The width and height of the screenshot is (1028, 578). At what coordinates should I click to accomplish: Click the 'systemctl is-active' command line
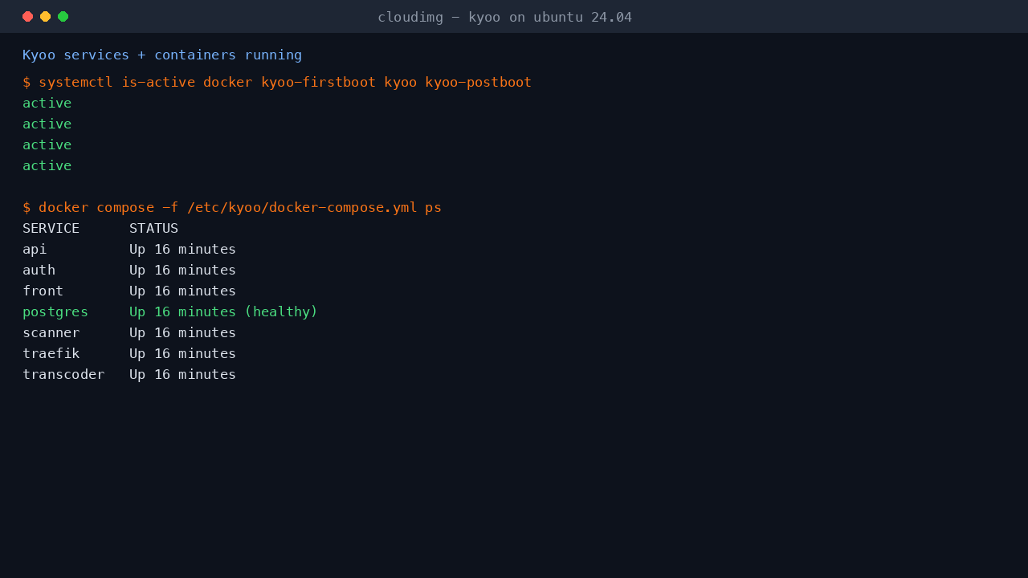[277, 82]
